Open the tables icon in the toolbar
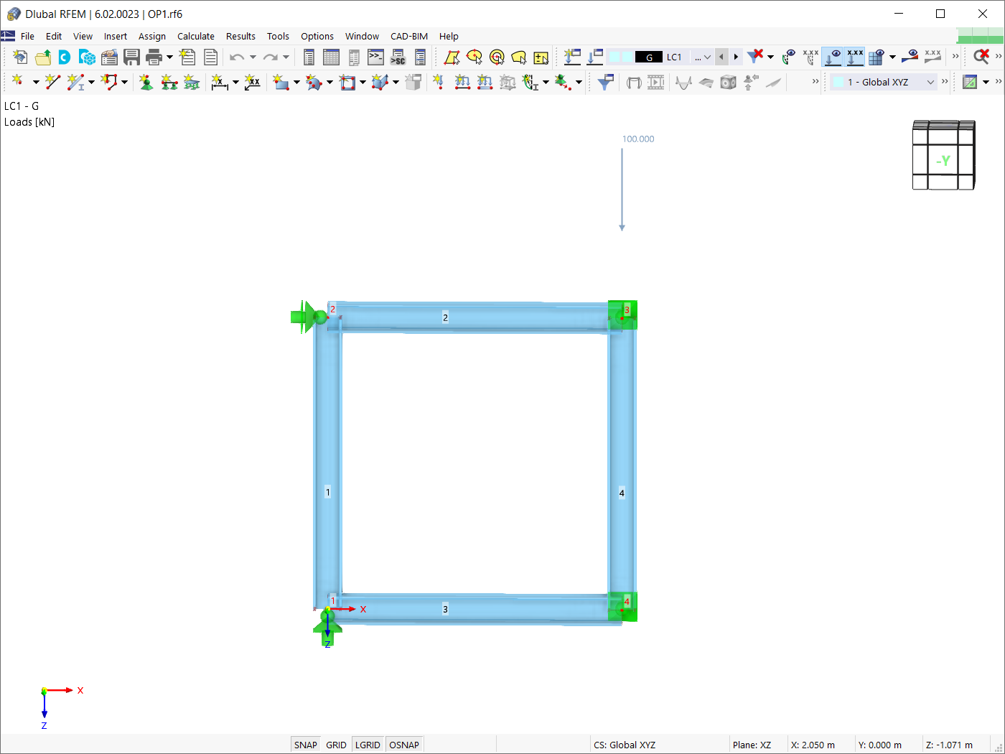The height and width of the screenshot is (754, 1005). [x=331, y=57]
